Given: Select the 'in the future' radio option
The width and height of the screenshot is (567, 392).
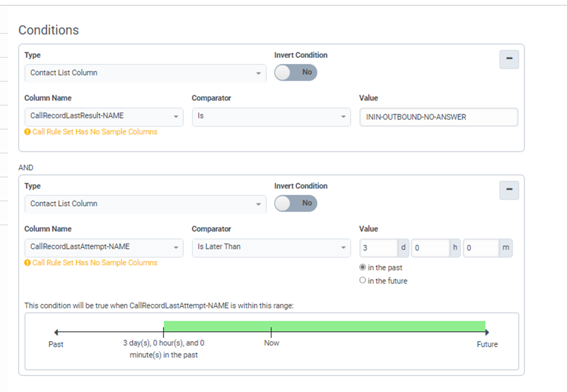Looking at the screenshot, I should pyautogui.click(x=363, y=280).
